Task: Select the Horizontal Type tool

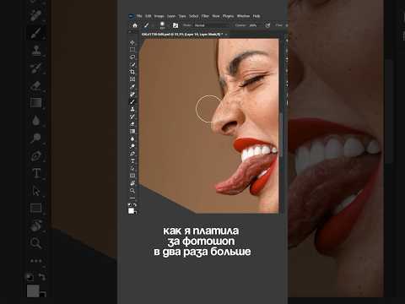Action: click(132, 161)
